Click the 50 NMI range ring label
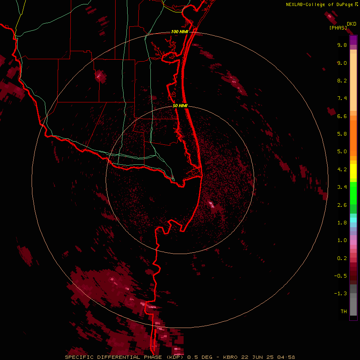The height and width of the screenshot is (360, 360). click(x=180, y=106)
